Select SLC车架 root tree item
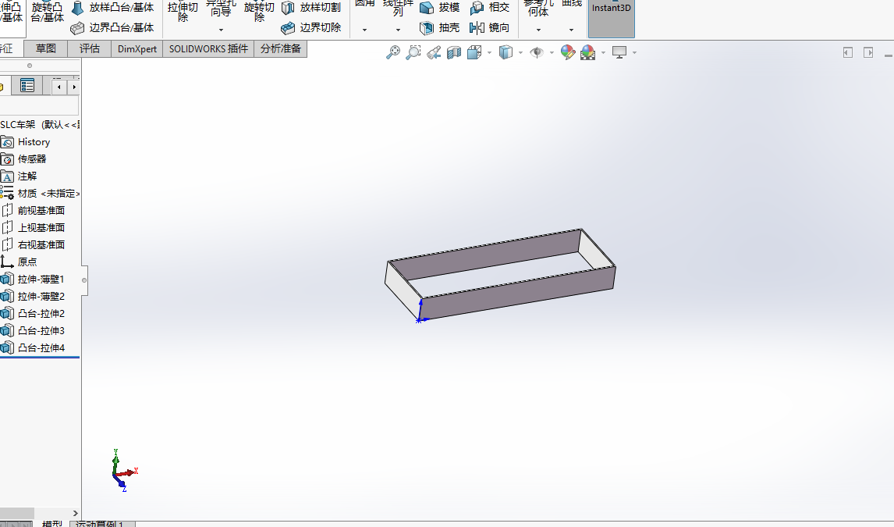The image size is (894, 527). (x=40, y=125)
